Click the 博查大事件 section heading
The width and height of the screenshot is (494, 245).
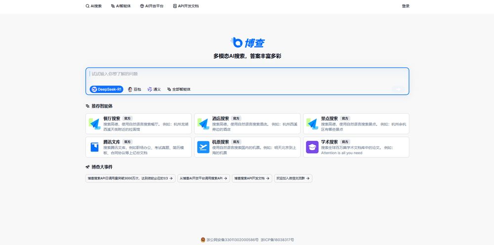(x=102, y=167)
